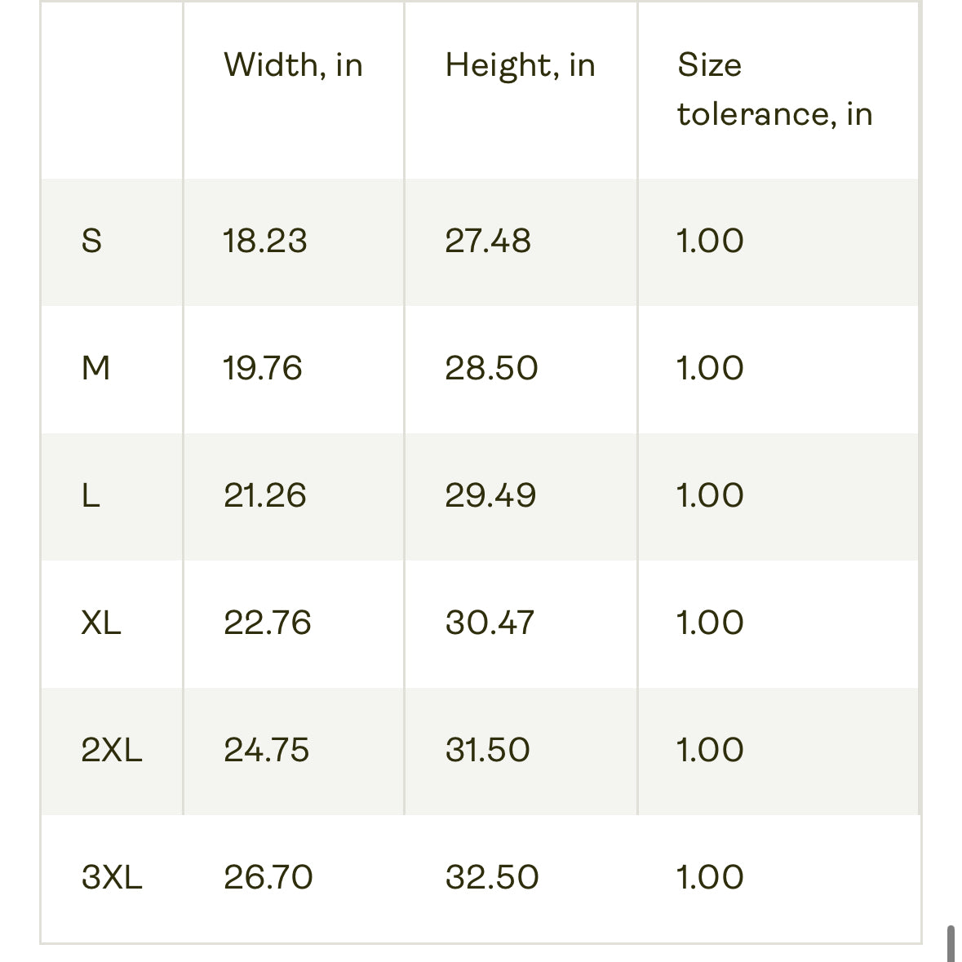This screenshot has height=962, width=962.
Task: Select the XL size row label
Action: click(x=101, y=623)
